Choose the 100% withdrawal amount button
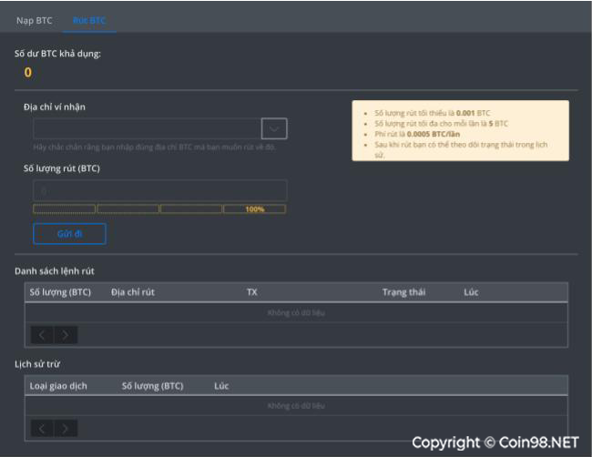Image resolution: width=592 pixels, height=457 pixels. (254, 209)
